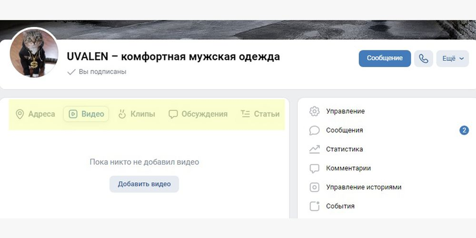This screenshot has width=476, height=238.
Task: Click the Управление историями icon
Action: tap(314, 187)
